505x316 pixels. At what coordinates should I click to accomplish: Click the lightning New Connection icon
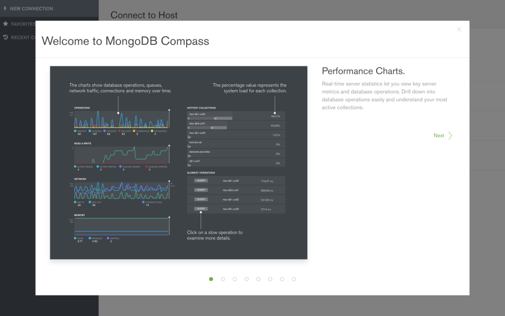coord(5,8)
